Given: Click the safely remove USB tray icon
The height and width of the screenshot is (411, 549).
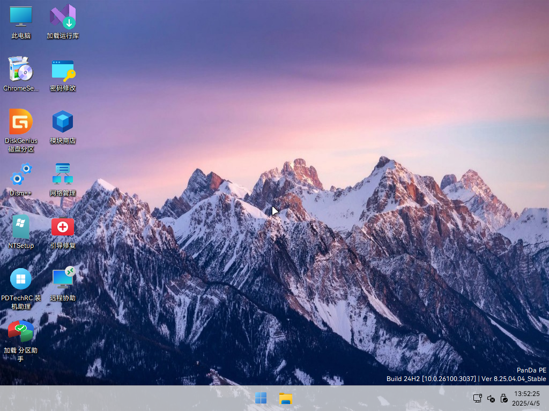Looking at the screenshot, I should coord(504,398).
